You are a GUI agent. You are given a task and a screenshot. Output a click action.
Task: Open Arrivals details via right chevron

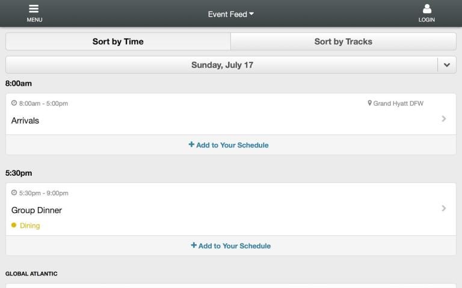point(444,119)
